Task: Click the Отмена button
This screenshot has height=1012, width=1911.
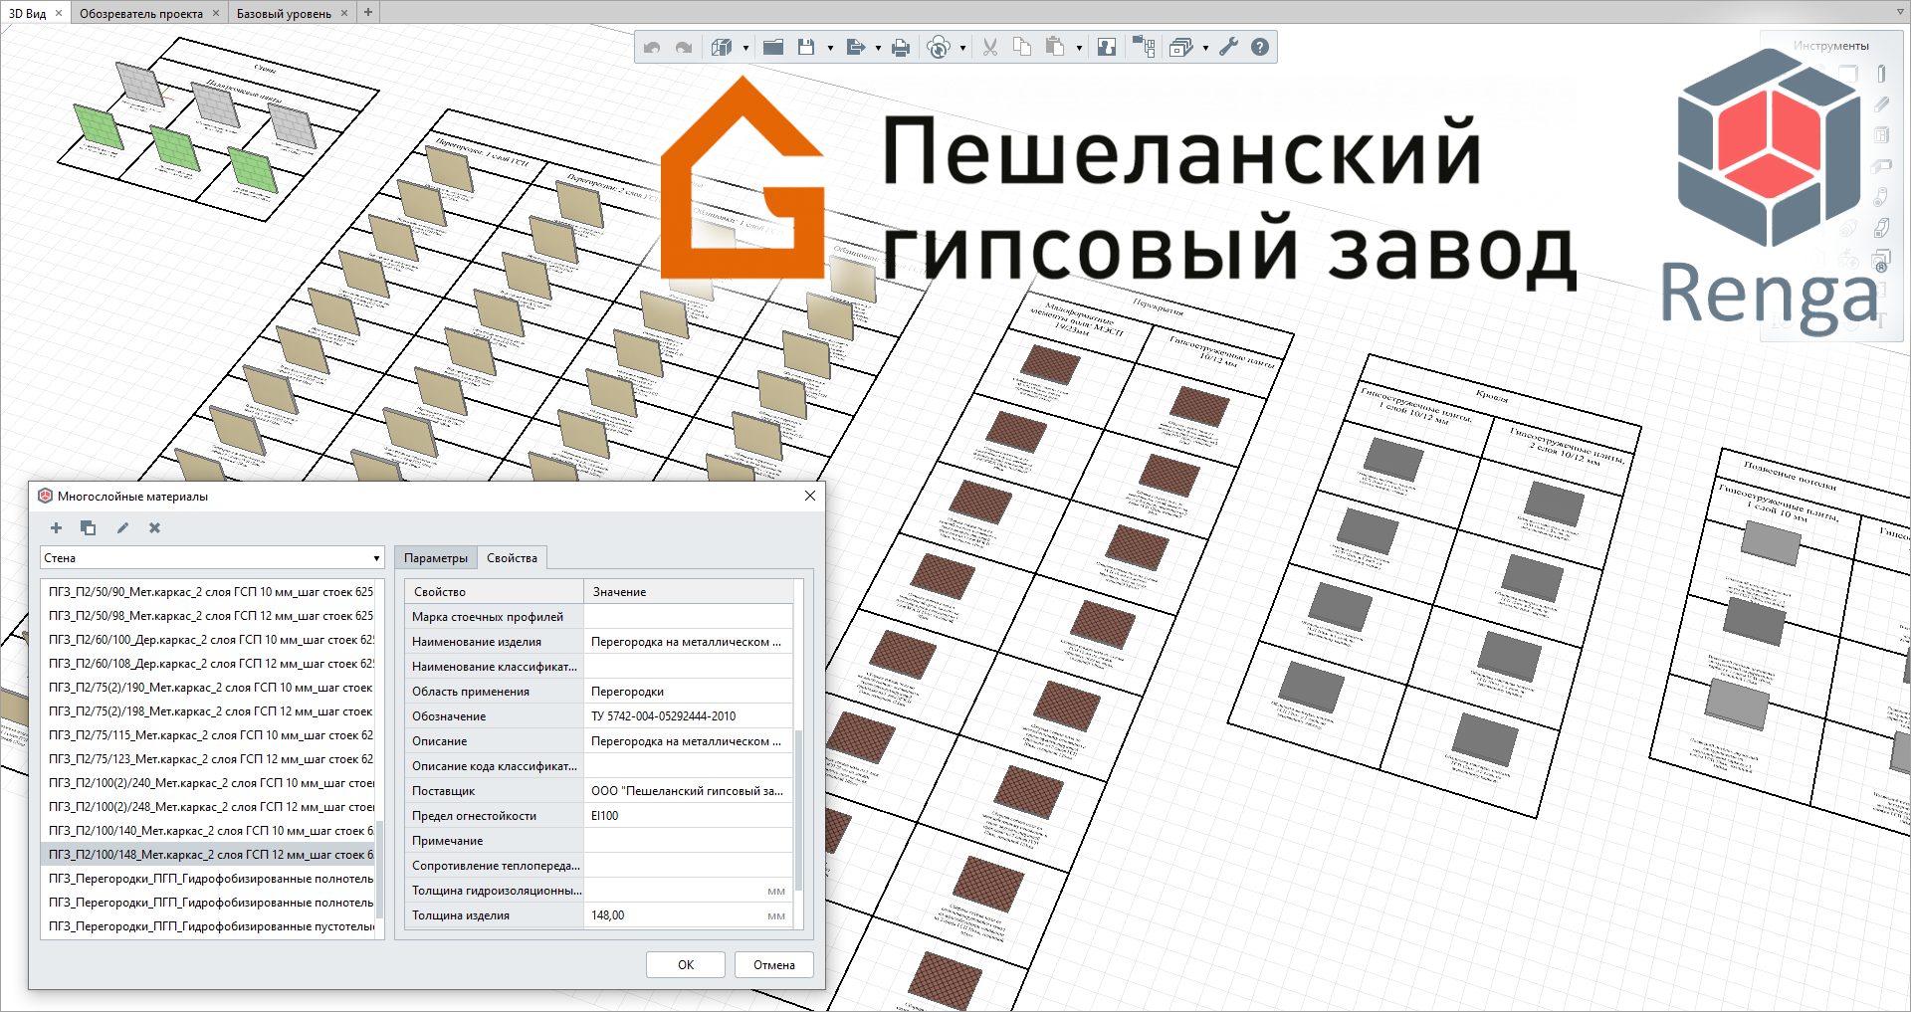Action: (x=774, y=965)
